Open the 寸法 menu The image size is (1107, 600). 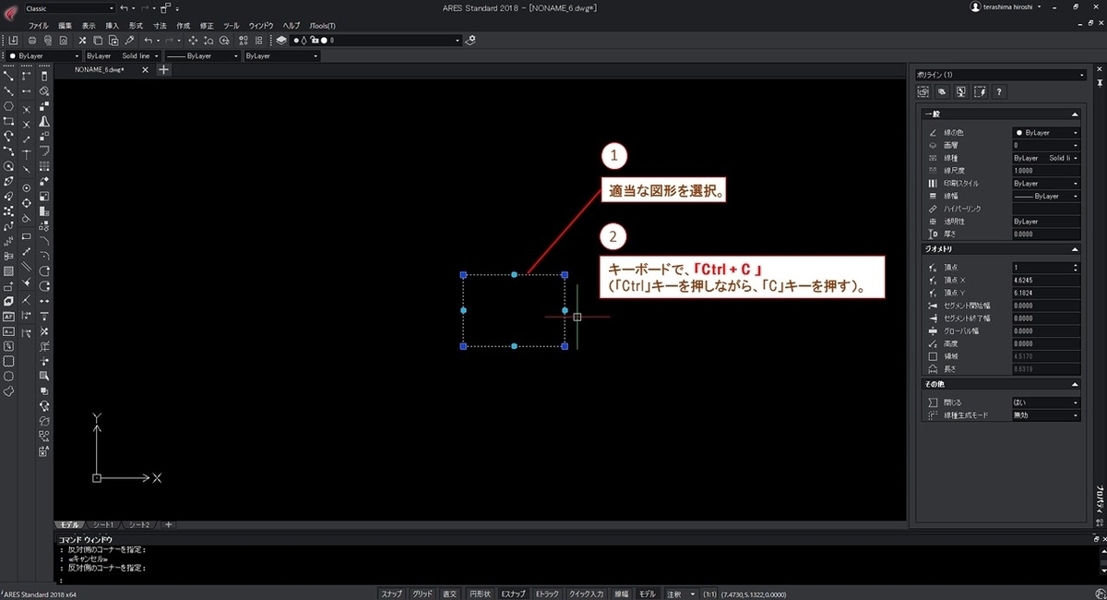(161, 25)
